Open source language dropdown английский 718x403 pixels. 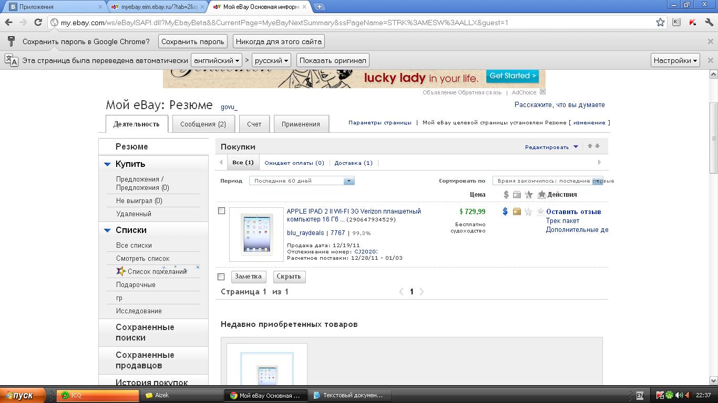[x=217, y=60]
